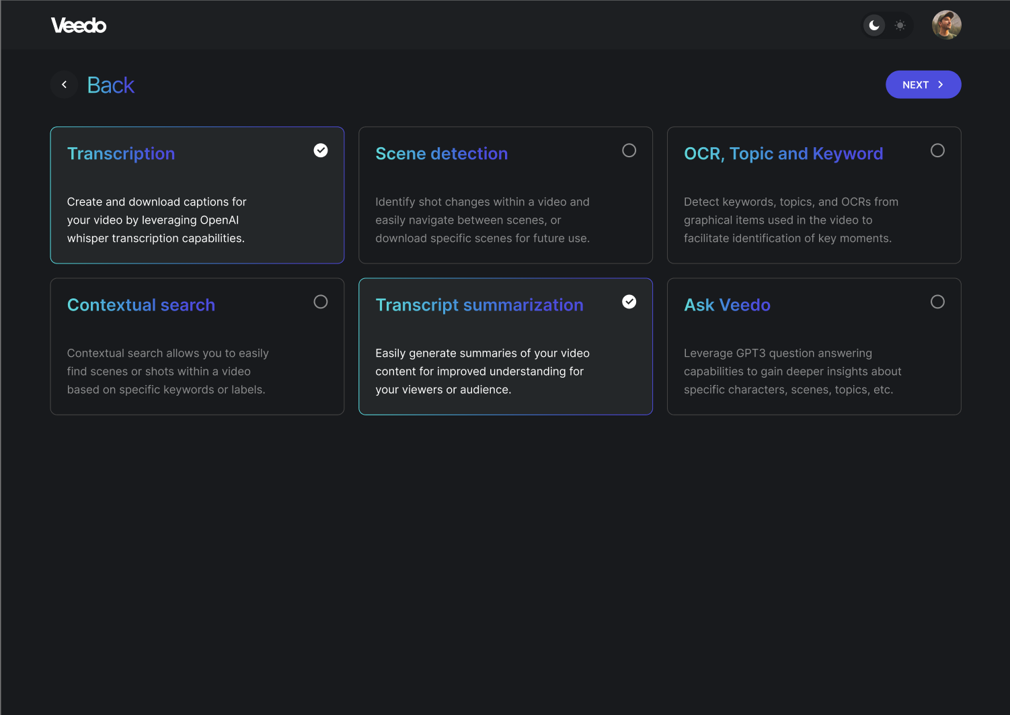
Task: Click the NEXT button
Action: pyautogui.click(x=923, y=85)
